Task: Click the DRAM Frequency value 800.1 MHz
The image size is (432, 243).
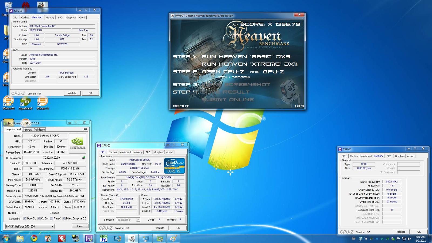Action: 391,182
